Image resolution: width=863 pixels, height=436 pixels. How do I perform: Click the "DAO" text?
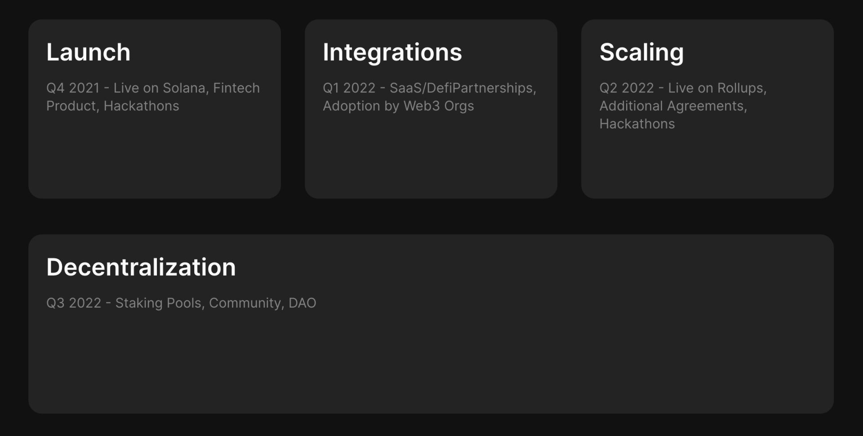coord(302,303)
